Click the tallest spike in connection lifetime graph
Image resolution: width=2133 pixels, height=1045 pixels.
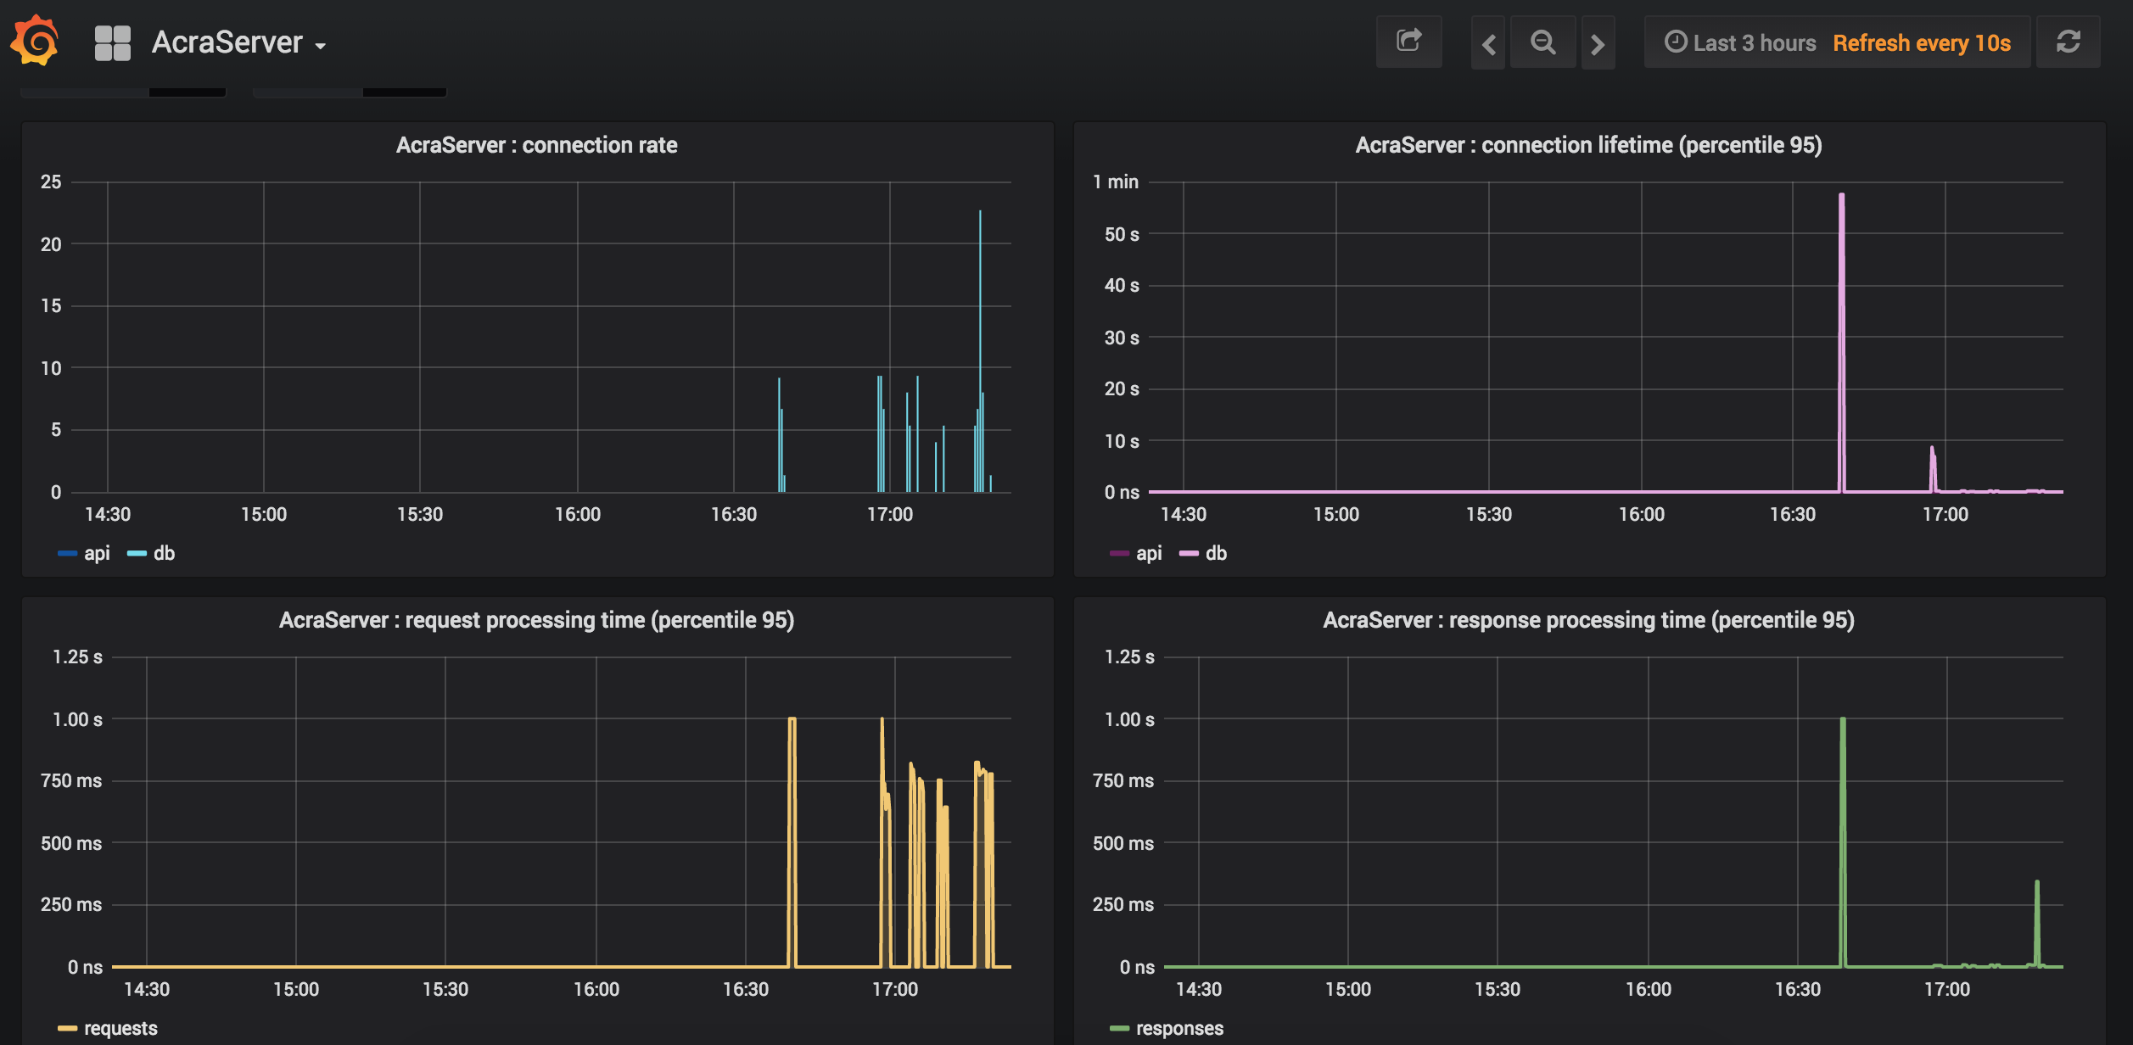coord(1841,199)
